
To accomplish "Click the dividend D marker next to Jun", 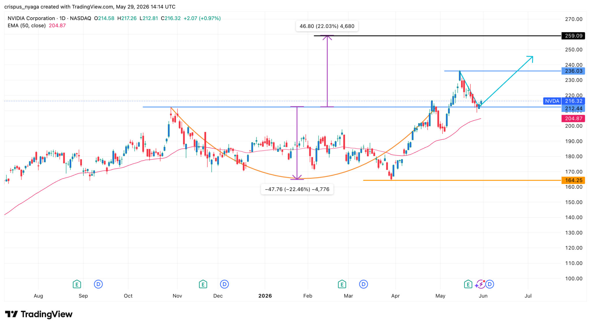I will [x=489, y=284].
